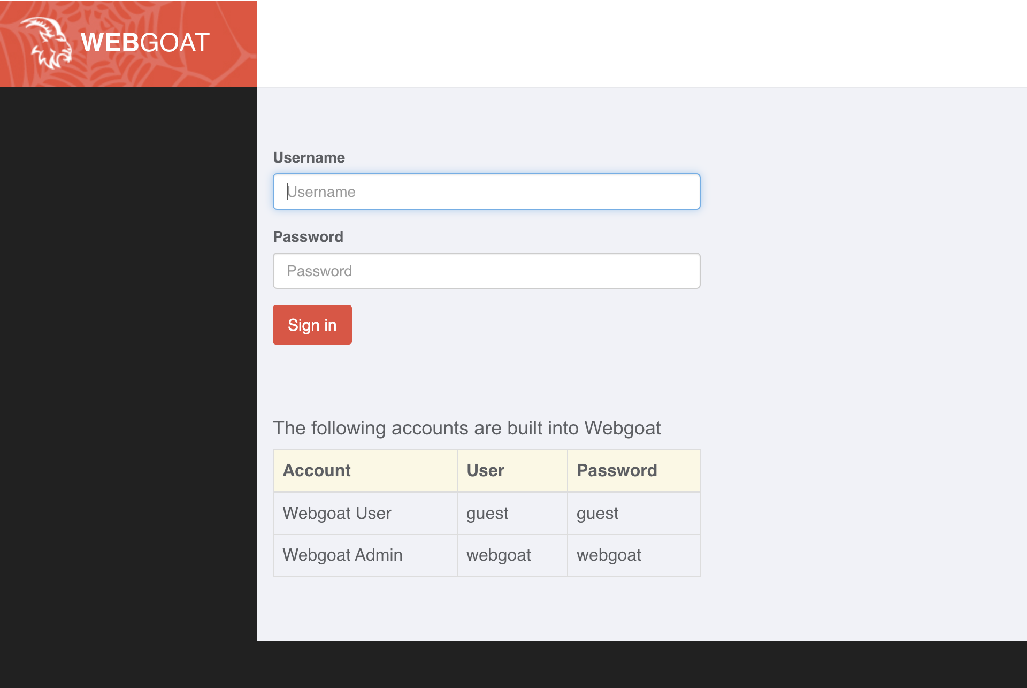
Task: Select the Webgoat Admin account cell
Action: [365, 555]
